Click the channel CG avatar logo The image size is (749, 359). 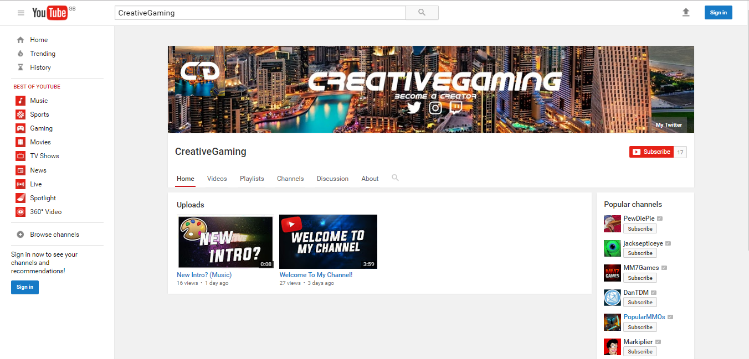[x=200, y=71]
